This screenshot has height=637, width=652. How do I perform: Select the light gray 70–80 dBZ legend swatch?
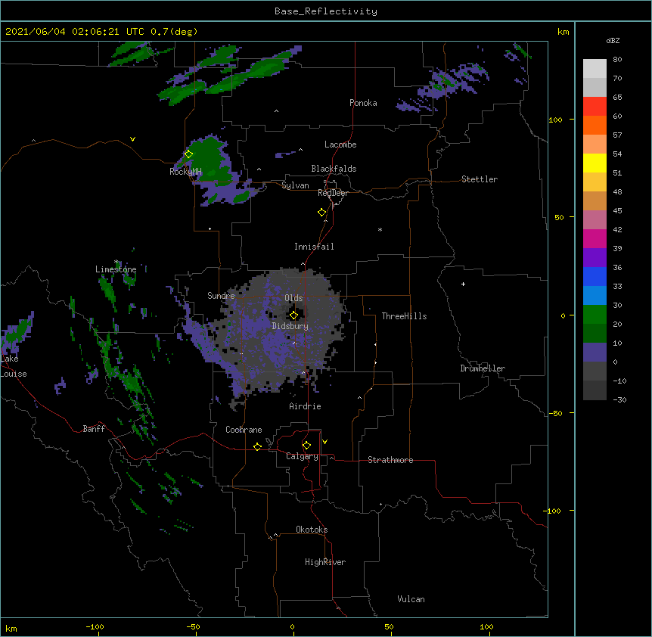[x=595, y=69]
